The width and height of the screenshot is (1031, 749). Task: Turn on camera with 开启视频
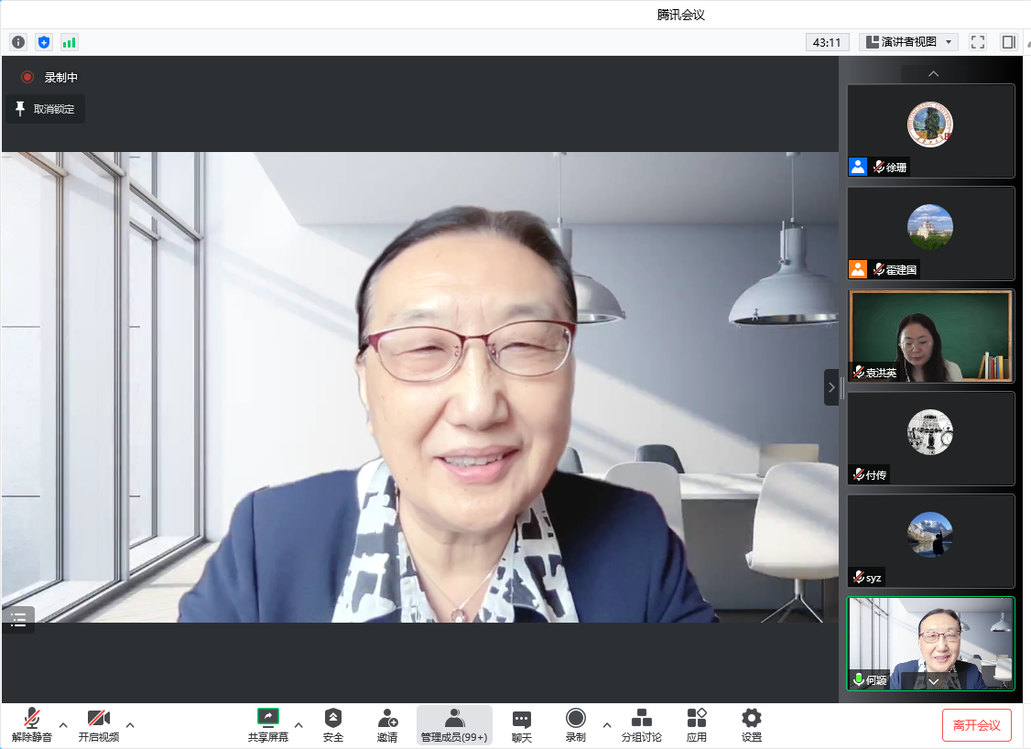(98, 724)
